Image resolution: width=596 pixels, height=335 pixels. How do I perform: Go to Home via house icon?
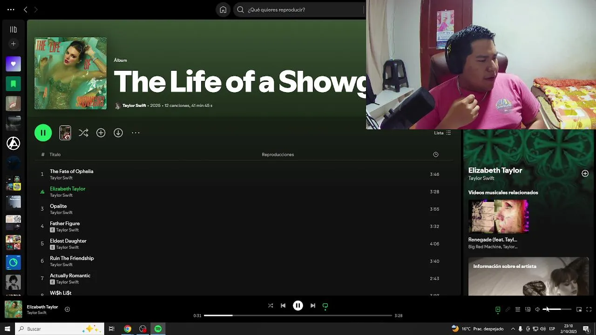[x=223, y=9]
